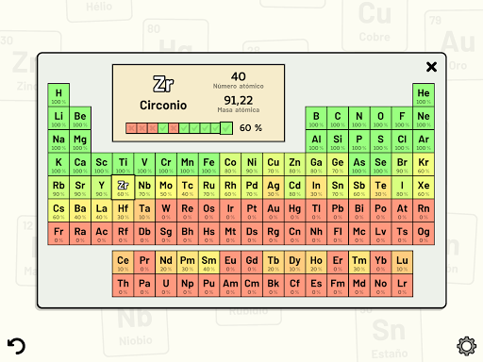483x362 pixels.
Task: Click the atomic number 40 value
Action: pos(239,76)
